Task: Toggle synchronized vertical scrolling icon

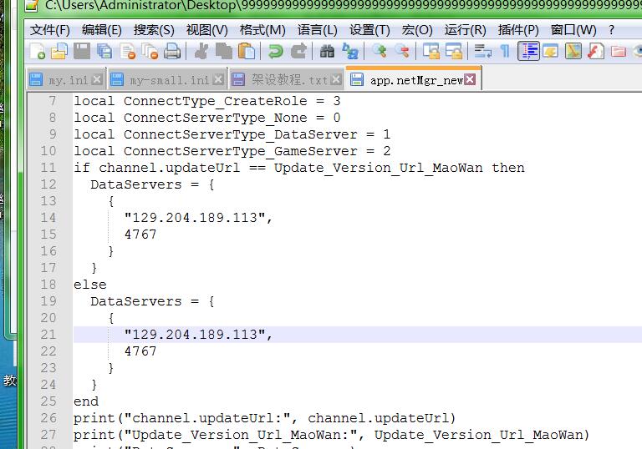Action: point(431,52)
